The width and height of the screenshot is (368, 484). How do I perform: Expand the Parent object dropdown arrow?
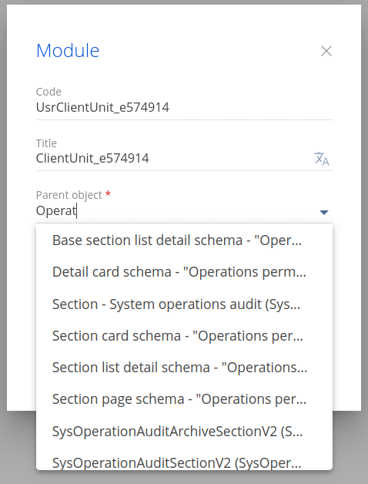324,212
